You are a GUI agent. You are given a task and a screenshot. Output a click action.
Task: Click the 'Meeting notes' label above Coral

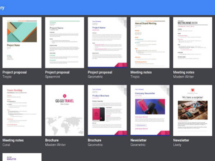point(14,140)
